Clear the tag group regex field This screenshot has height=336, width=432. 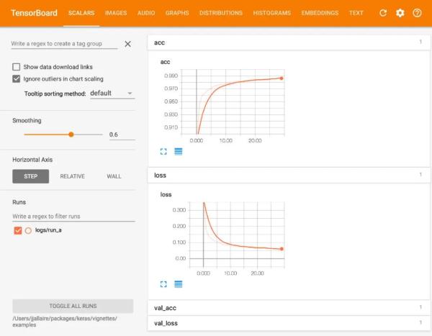pos(127,44)
